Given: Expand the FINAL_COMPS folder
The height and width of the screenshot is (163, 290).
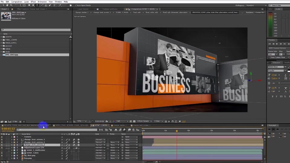Looking at the screenshot, I should pyautogui.click(x=1, y=40).
